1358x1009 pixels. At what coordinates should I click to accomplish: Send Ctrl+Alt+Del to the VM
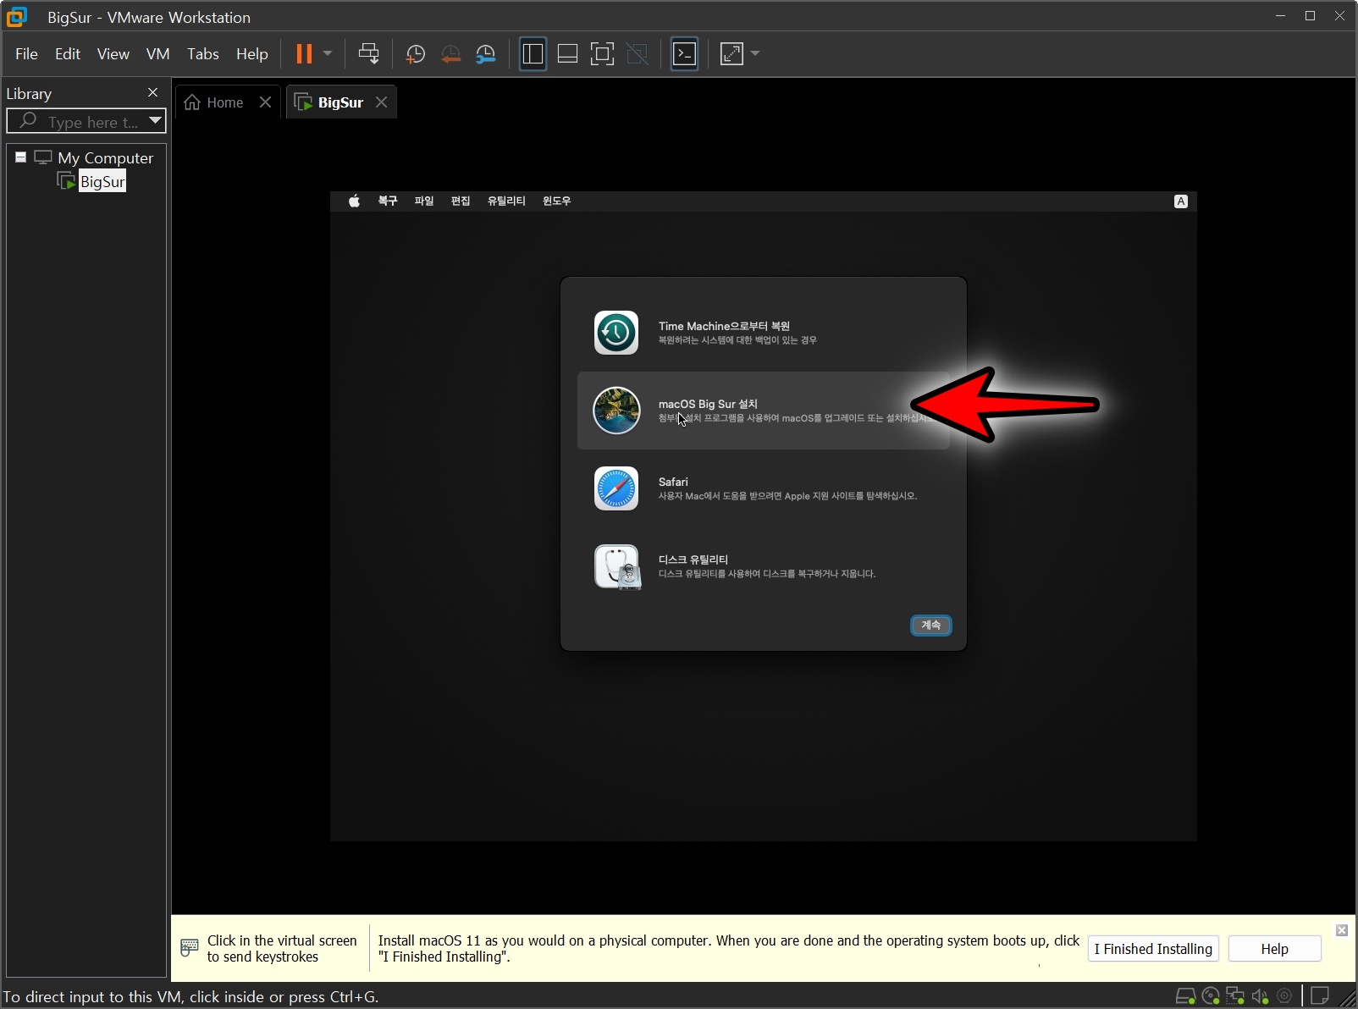(368, 54)
